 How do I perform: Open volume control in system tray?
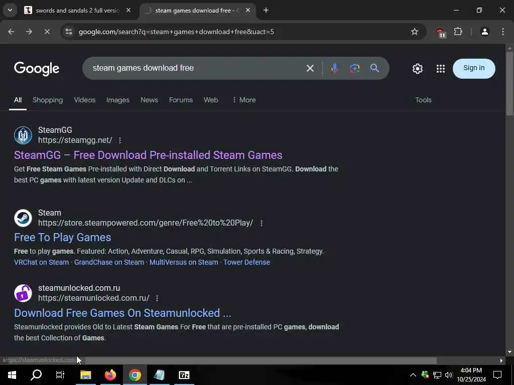(448, 375)
